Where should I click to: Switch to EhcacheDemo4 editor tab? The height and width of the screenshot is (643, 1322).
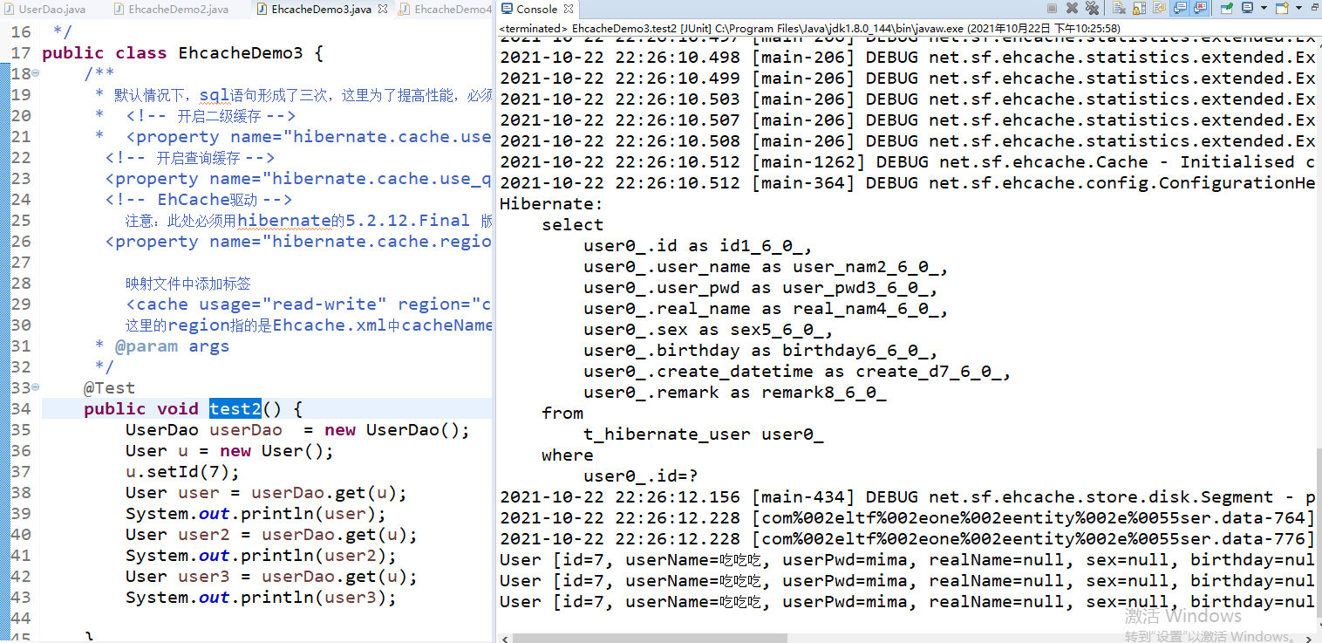click(x=445, y=9)
